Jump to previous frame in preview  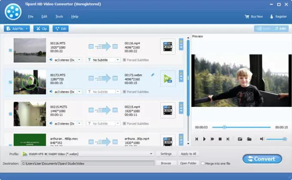point(197,139)
